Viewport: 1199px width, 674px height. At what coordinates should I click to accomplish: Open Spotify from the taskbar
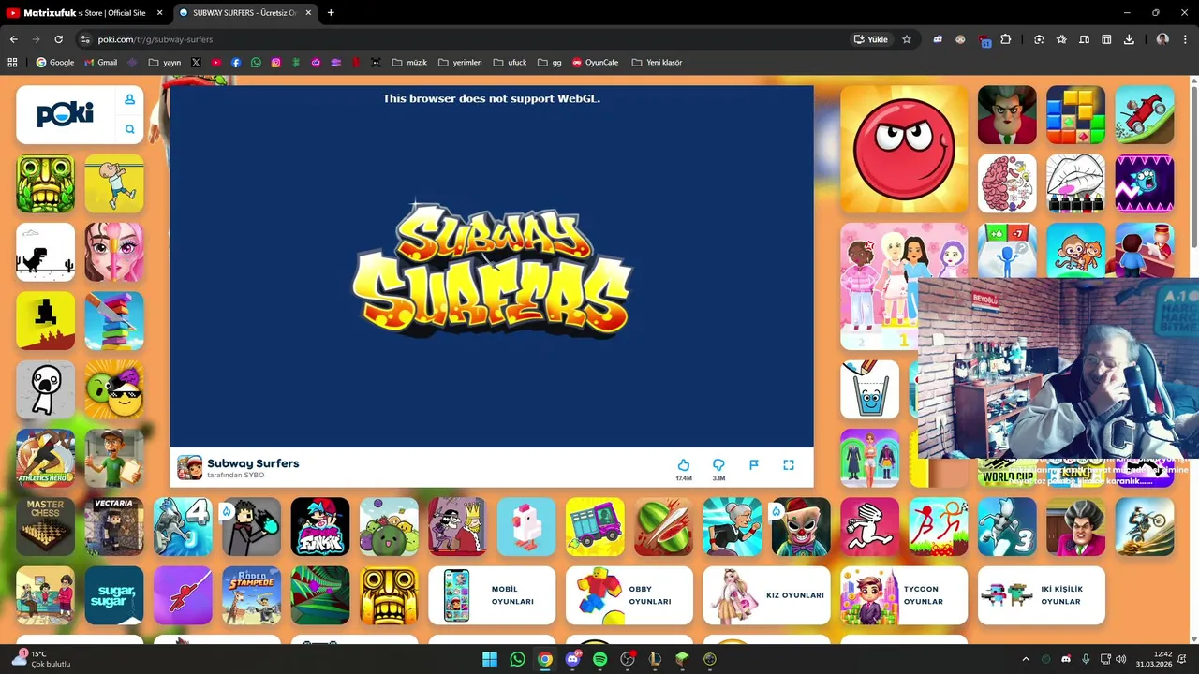pyautogui.click(x=600, y=659)
